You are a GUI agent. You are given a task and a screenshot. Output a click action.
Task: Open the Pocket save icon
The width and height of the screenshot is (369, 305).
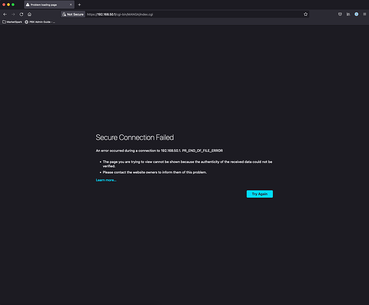coord(340,15)
